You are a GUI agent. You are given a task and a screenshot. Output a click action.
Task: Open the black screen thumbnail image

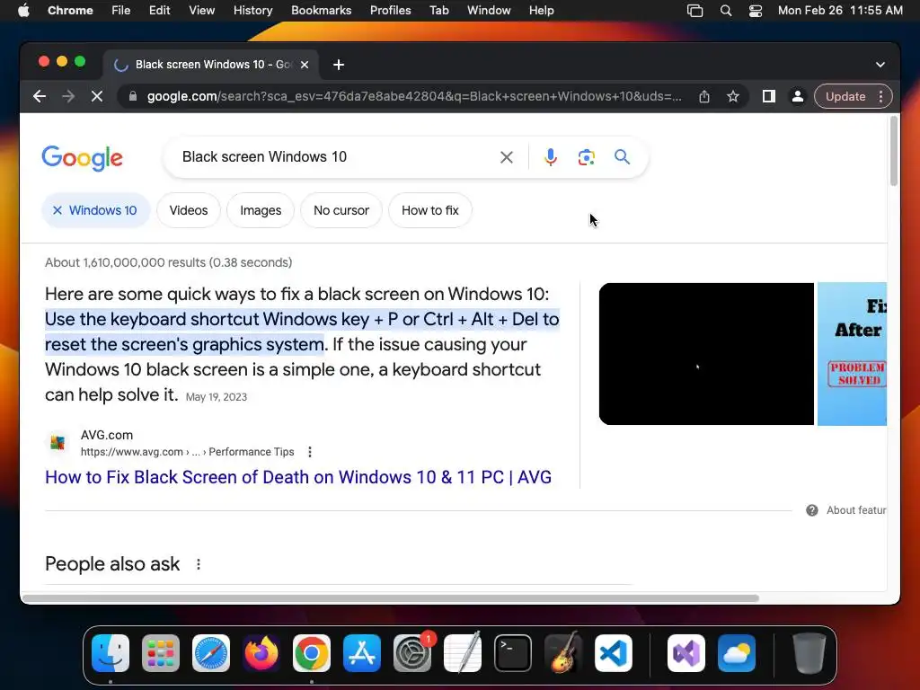(x=706, y=354)
